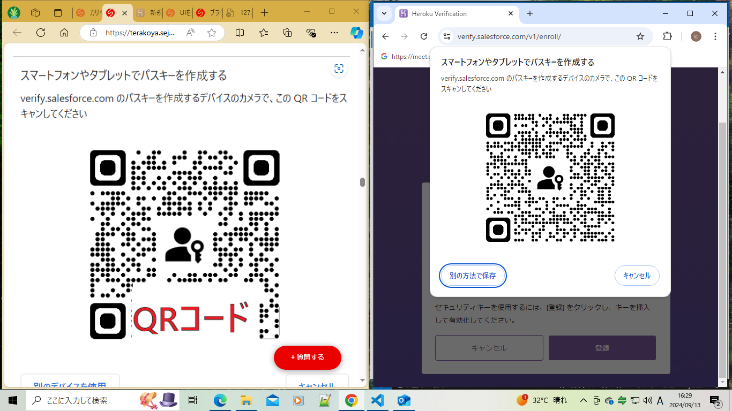Open the split screen icon in Edge
The image size is (732, 411).
[239, 33]
